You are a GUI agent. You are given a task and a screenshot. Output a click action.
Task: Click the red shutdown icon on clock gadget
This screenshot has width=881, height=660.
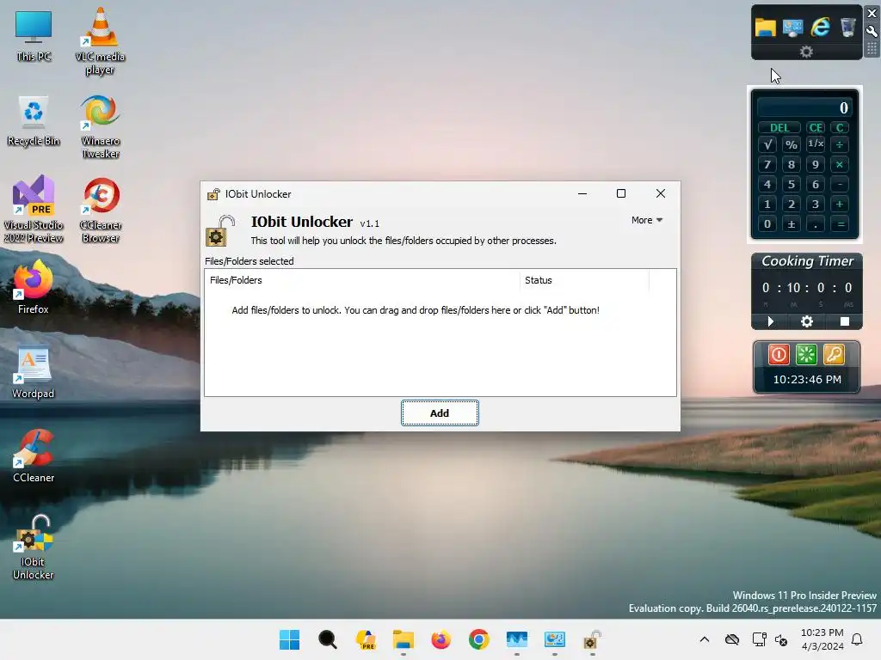779,355
